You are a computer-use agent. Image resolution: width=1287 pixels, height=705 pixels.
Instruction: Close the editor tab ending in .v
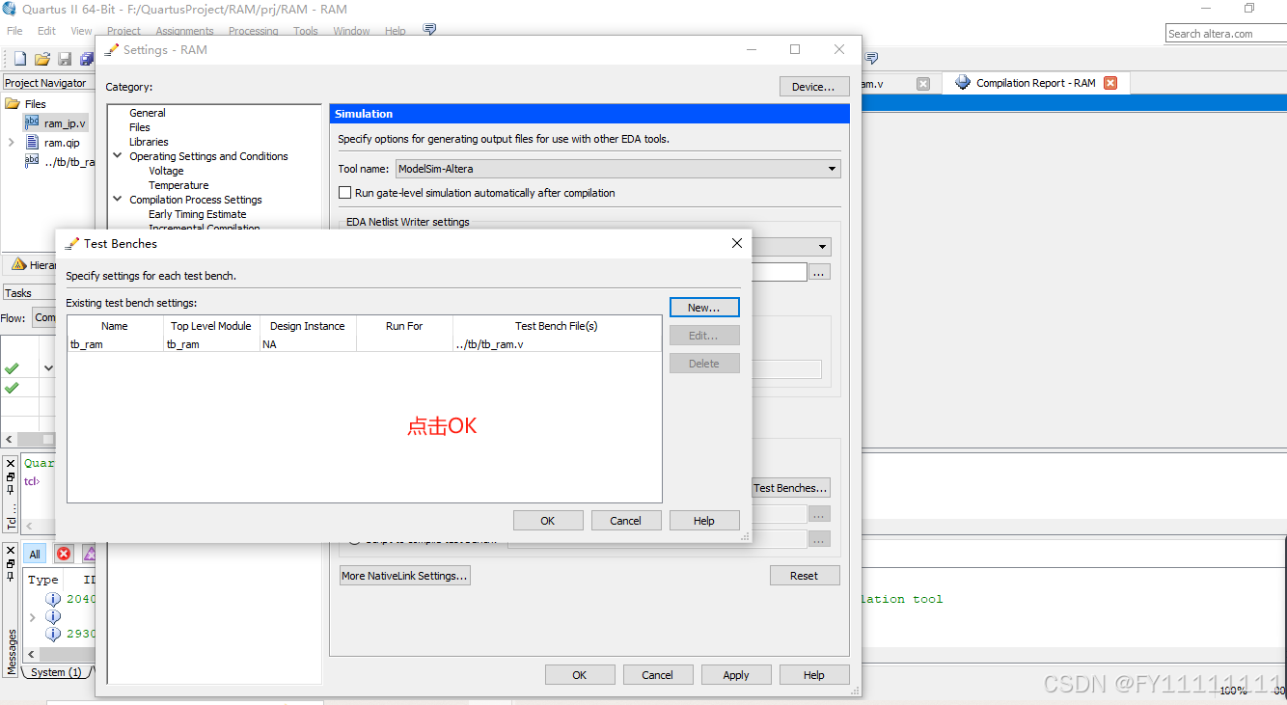pyautogui.click(x=923, y=84)
